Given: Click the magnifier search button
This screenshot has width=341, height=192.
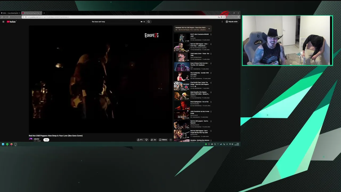Looking at the screenshot, I should [x=149, y=22].
